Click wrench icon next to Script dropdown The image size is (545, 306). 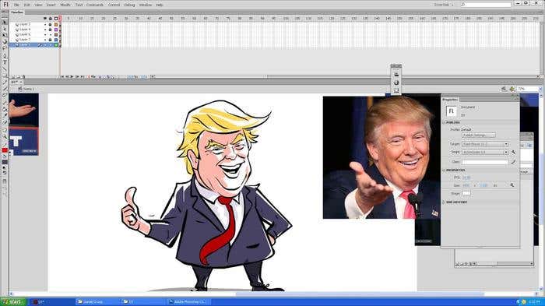(513, 153)
